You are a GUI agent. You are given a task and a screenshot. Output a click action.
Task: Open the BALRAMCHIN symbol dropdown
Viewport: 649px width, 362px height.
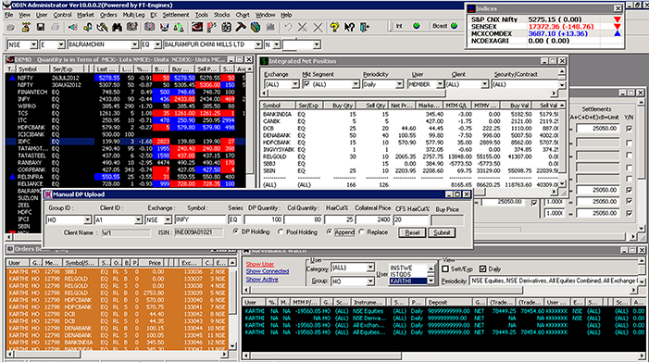point(134,44)
